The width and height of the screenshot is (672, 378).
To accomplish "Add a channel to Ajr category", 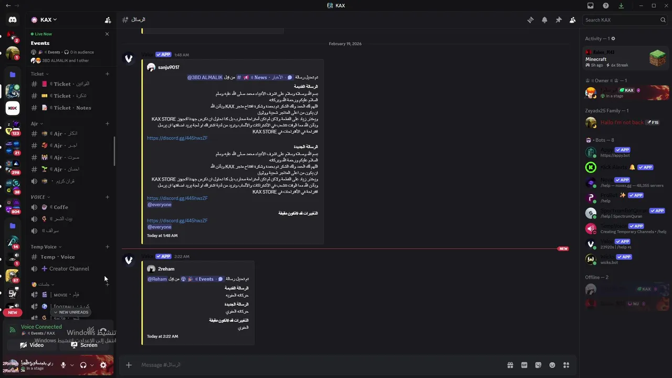I will [107, 124].
